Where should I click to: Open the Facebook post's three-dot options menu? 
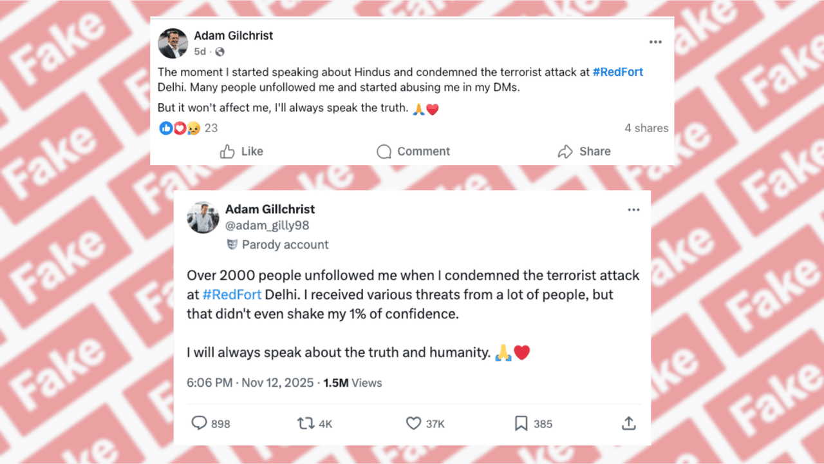click(x=655, y=41)
